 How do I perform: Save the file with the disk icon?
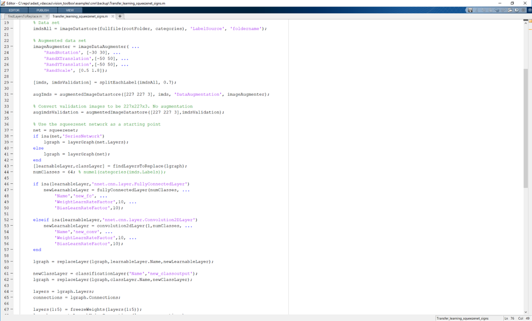point(470,10)
